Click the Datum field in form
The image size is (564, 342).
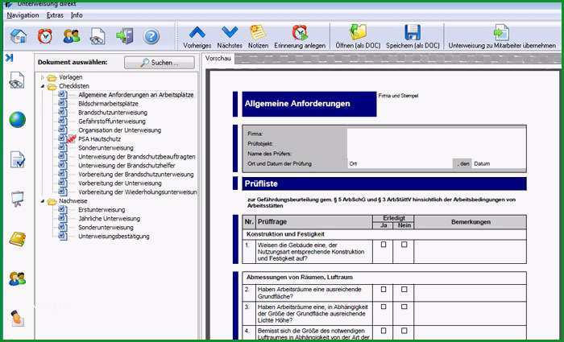[499, 164]
